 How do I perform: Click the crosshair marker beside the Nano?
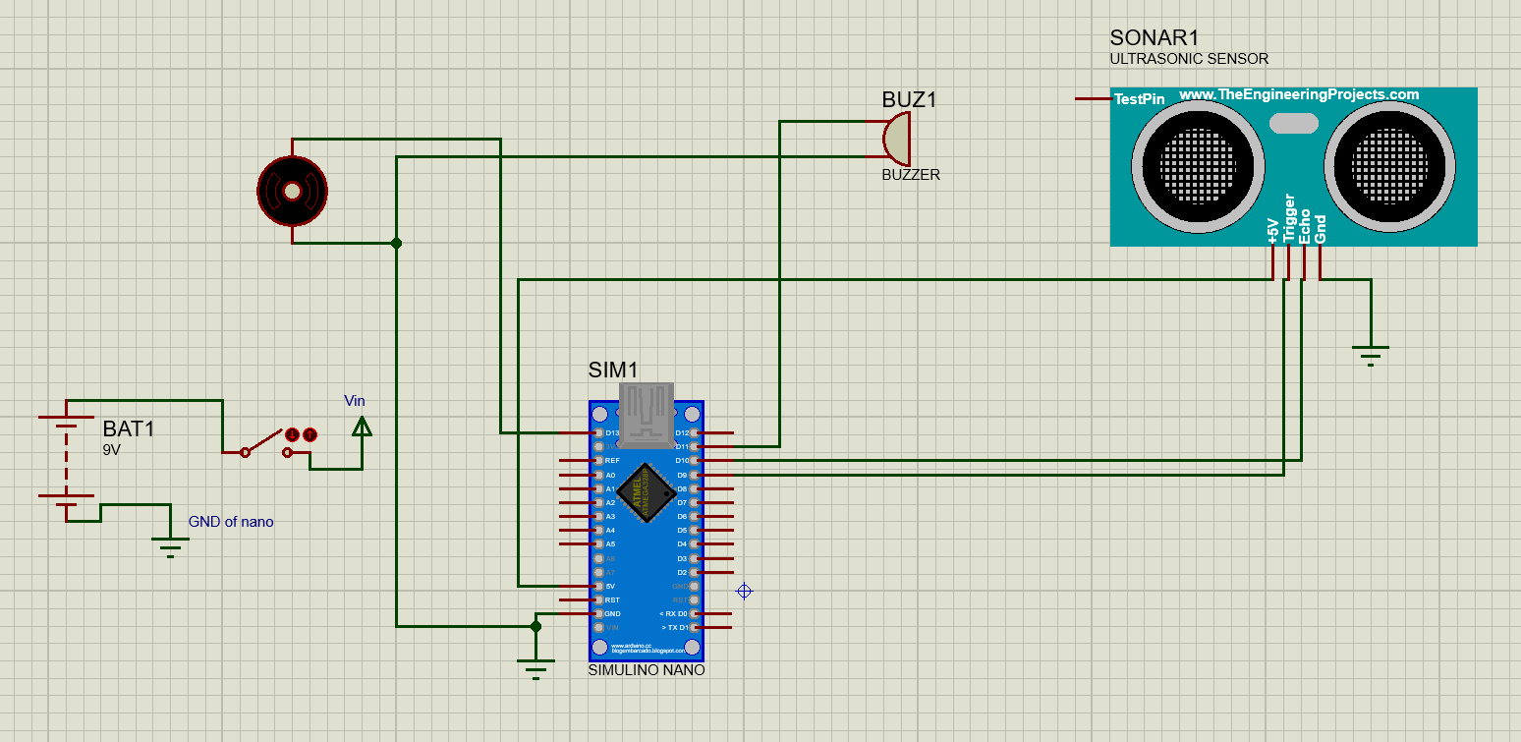(744, 590)
